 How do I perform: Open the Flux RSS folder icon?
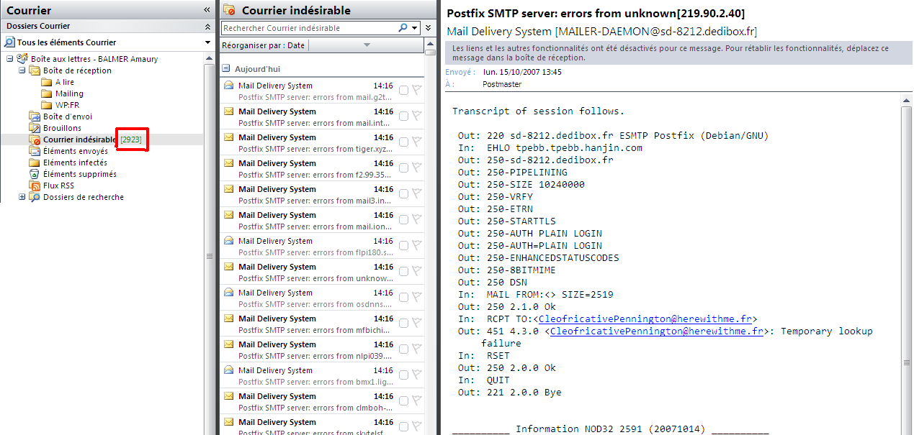click(x=34, y=186)
